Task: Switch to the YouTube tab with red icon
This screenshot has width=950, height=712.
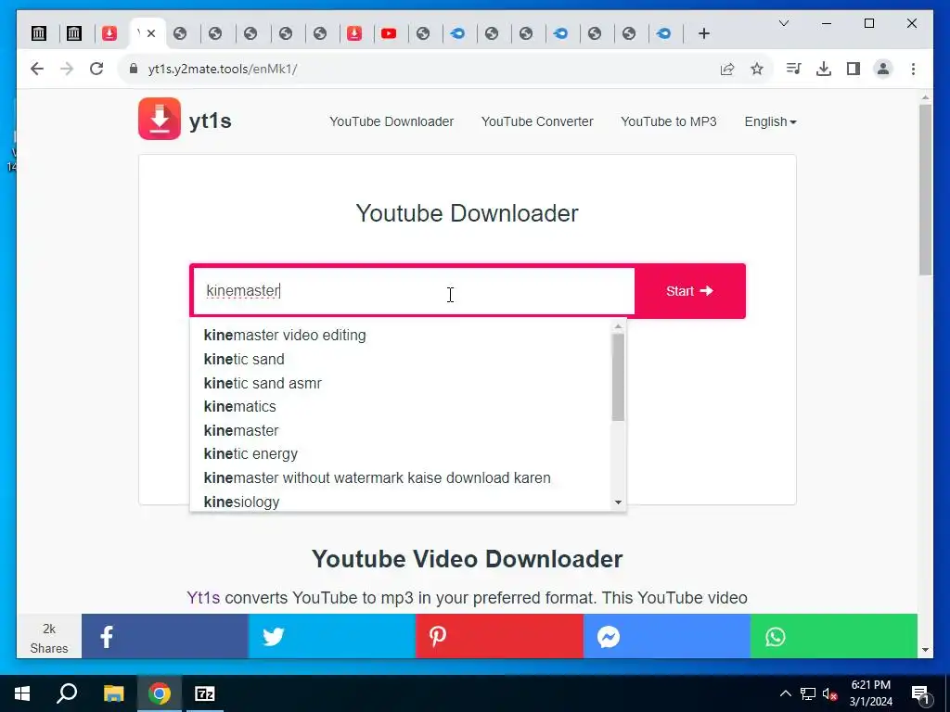Action: 389,33
